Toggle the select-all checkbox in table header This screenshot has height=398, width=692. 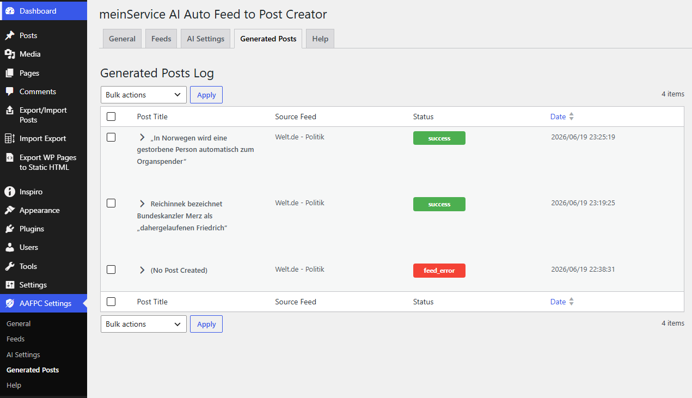111,117
